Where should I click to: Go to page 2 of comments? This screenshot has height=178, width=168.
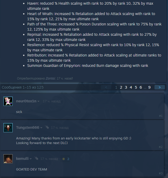tap(121, 87)
